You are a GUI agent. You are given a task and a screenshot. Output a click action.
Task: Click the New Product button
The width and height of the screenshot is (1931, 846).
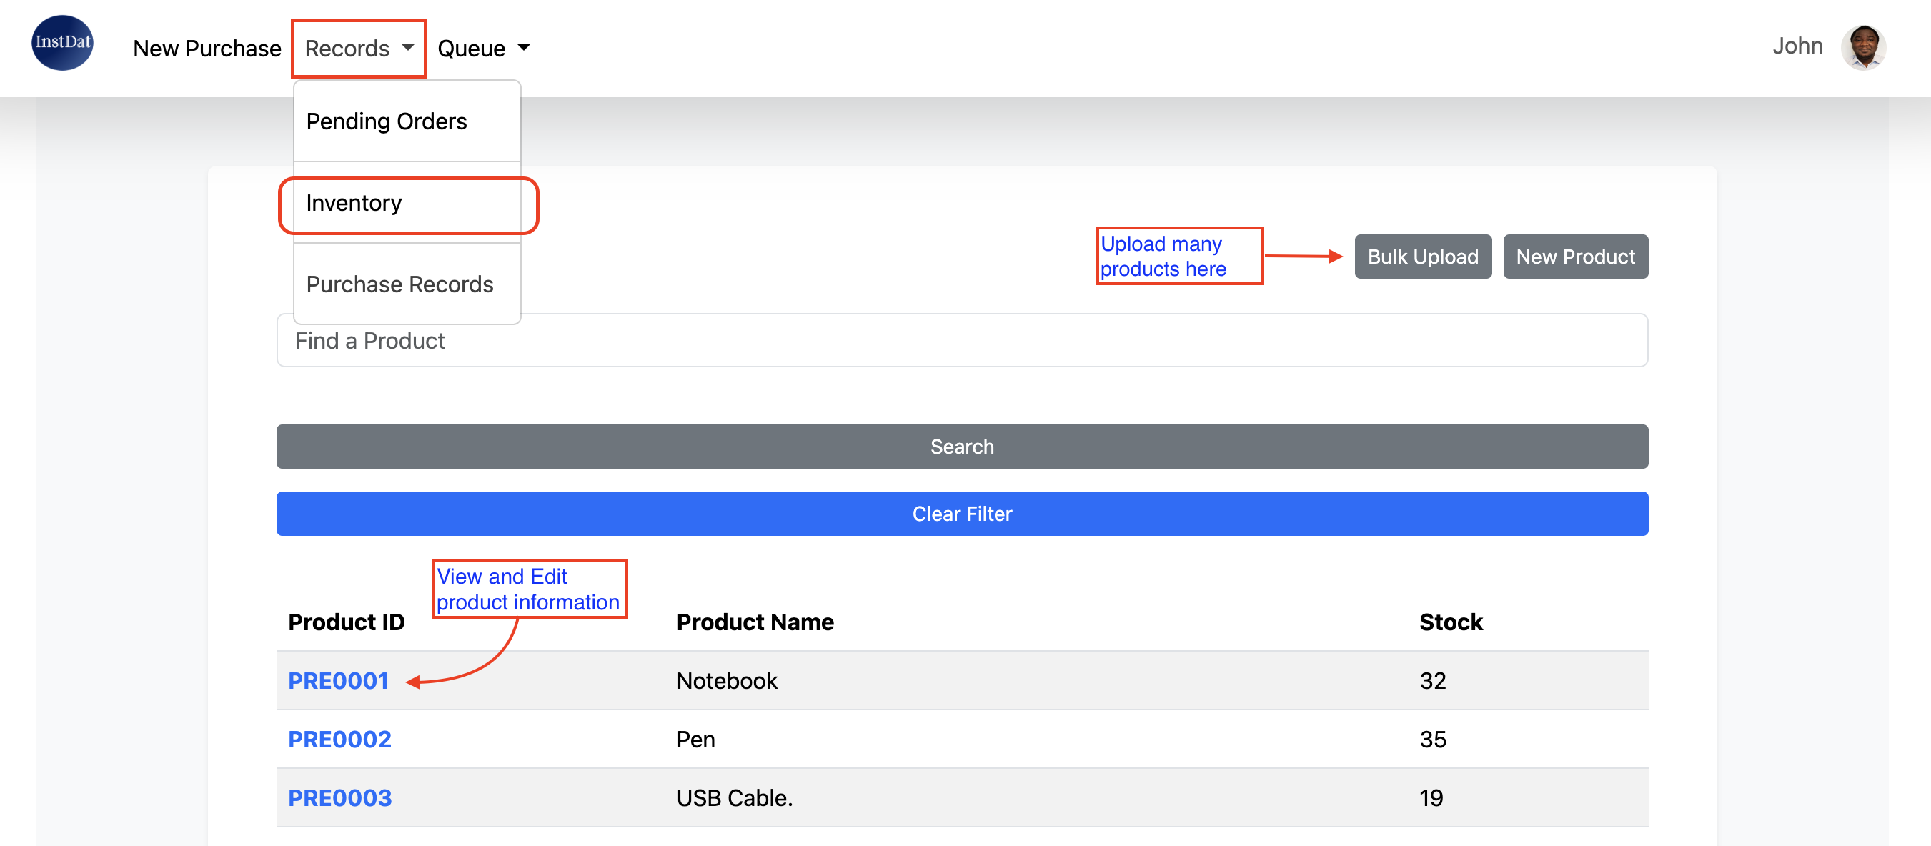[x=1575, y=257]
